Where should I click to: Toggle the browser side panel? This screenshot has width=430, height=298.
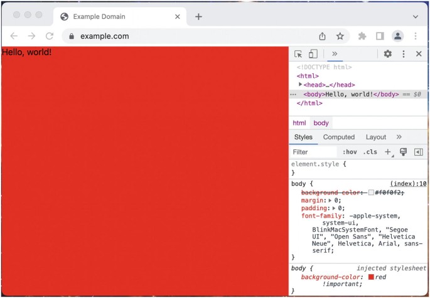coord(380,36)
